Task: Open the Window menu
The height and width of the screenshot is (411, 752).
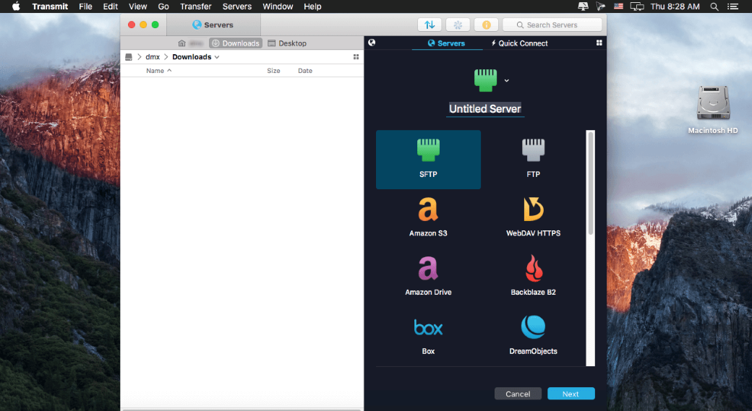Action: coord(278,7)
